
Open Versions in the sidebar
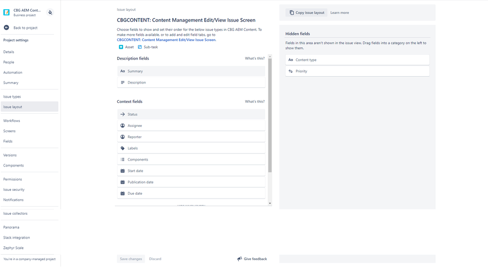pos(10,155)
